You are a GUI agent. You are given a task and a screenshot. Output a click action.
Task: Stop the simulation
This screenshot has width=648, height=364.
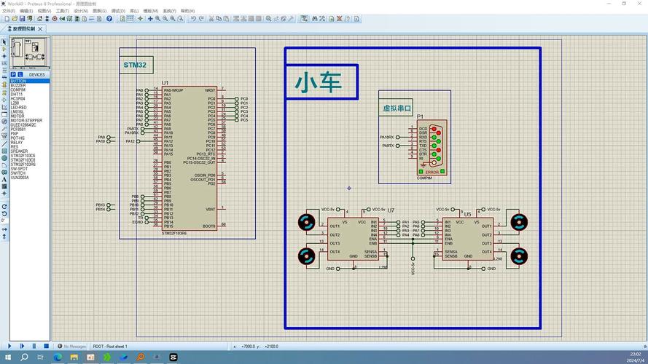point(46,347)
